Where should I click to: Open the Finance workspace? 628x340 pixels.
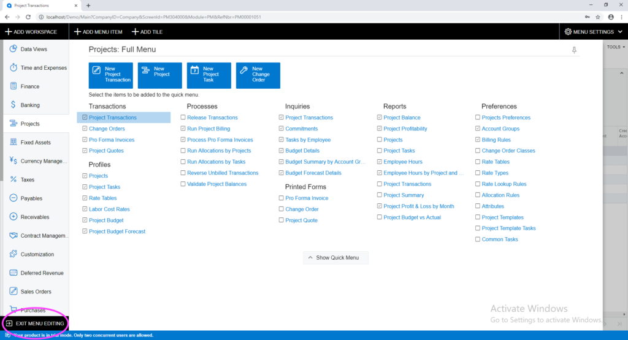point(30,86)
